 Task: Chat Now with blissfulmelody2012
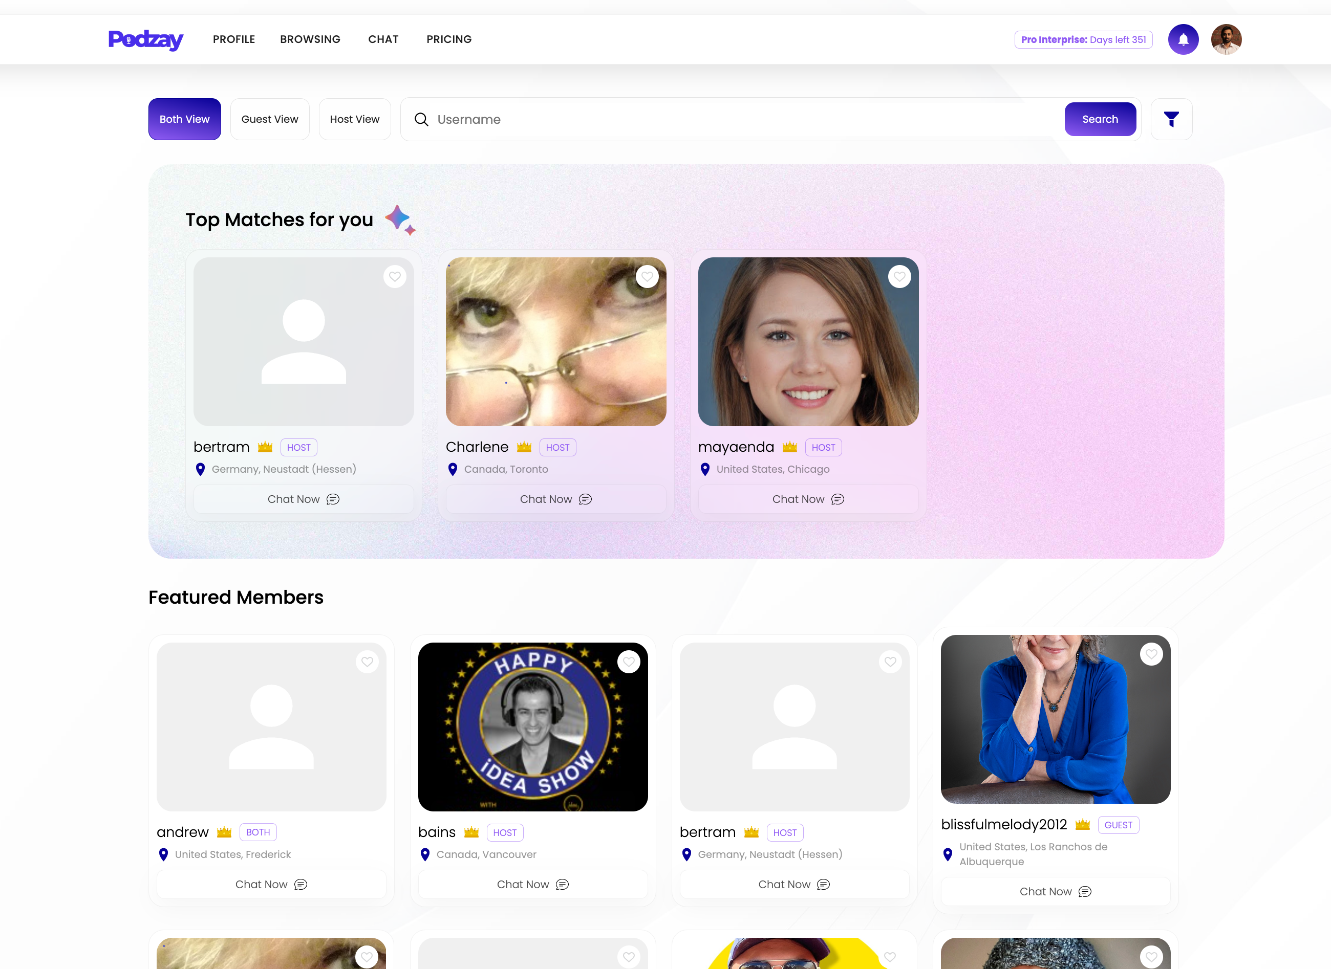point(1055,892)
